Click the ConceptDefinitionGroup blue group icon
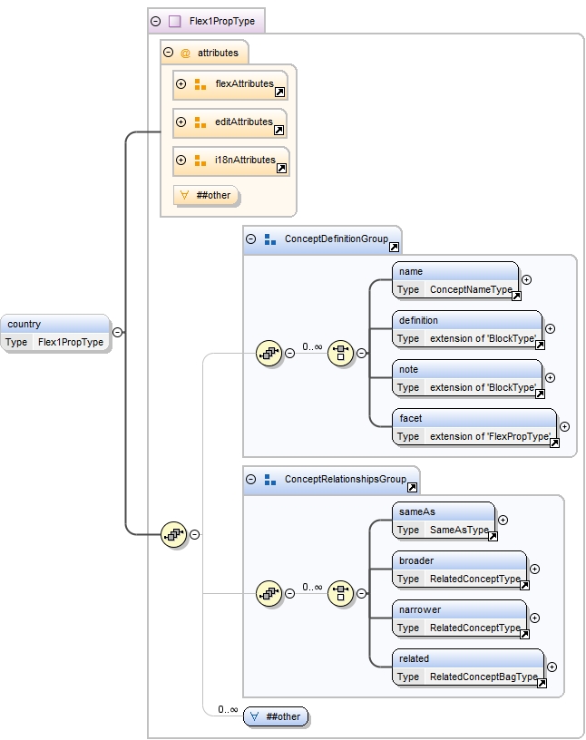This screenshot has height=740, width=586. [270, 239]
